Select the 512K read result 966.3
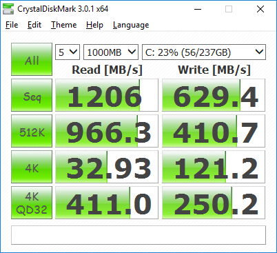The width and height of the screenshot is (277, 253). click(x=107, y=131)
